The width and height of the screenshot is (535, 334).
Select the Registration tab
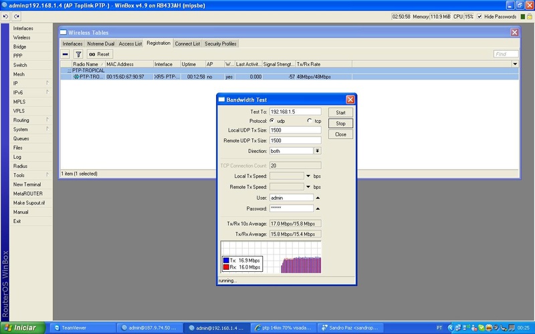coord(158,43)
